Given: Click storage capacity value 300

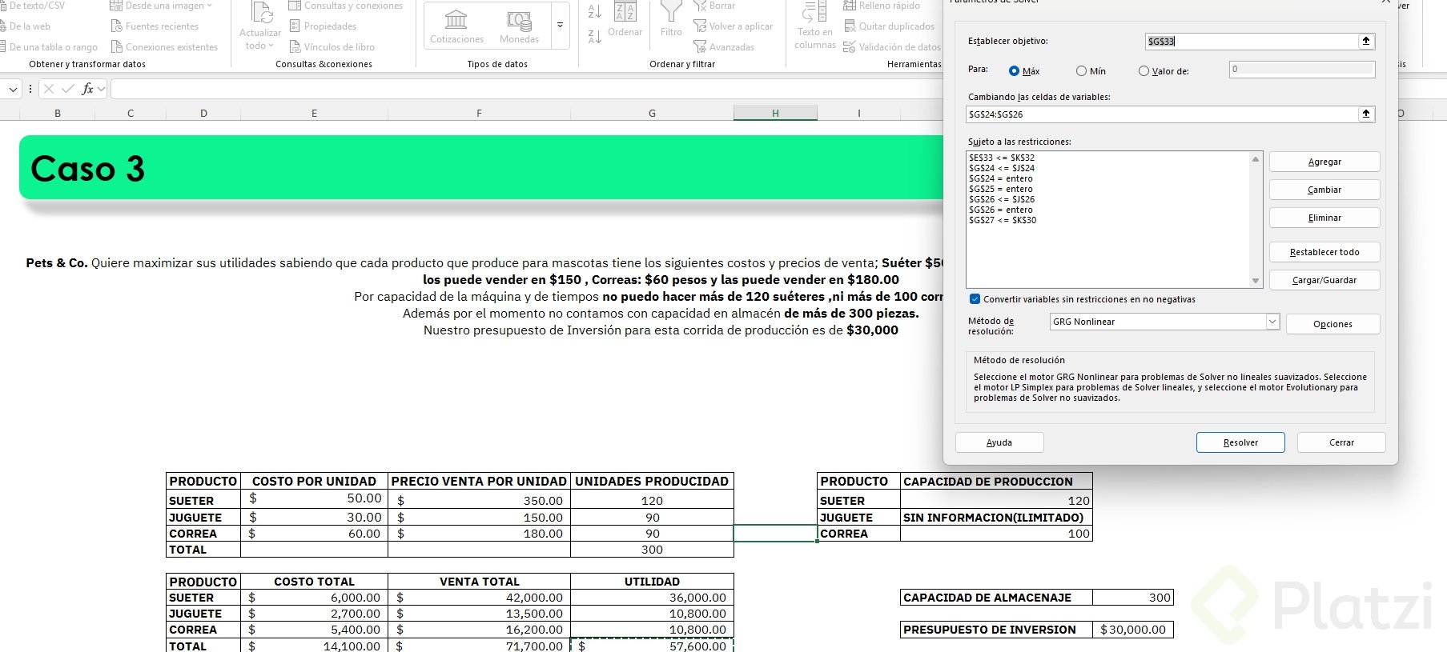Looking at the screenshot, I should [1132, 598].
